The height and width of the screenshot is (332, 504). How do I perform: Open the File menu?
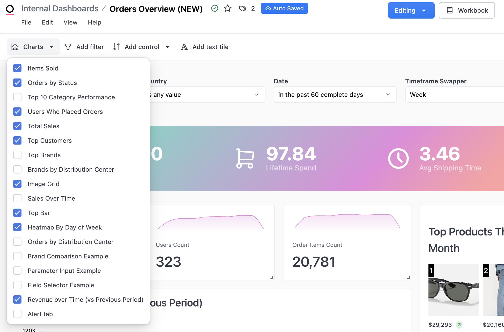26,22
